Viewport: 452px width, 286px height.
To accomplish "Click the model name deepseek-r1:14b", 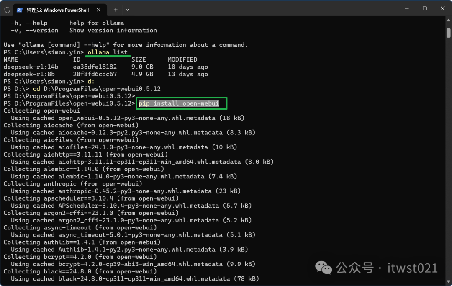I will [x=31, y=67].
